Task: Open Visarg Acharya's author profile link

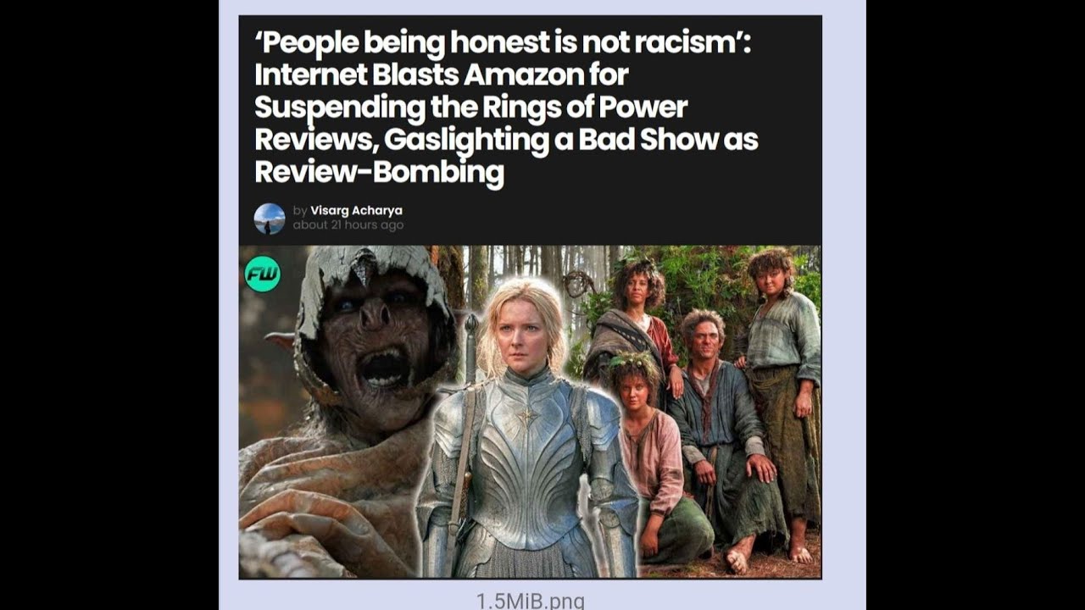Action: click(x=356, y=210)
